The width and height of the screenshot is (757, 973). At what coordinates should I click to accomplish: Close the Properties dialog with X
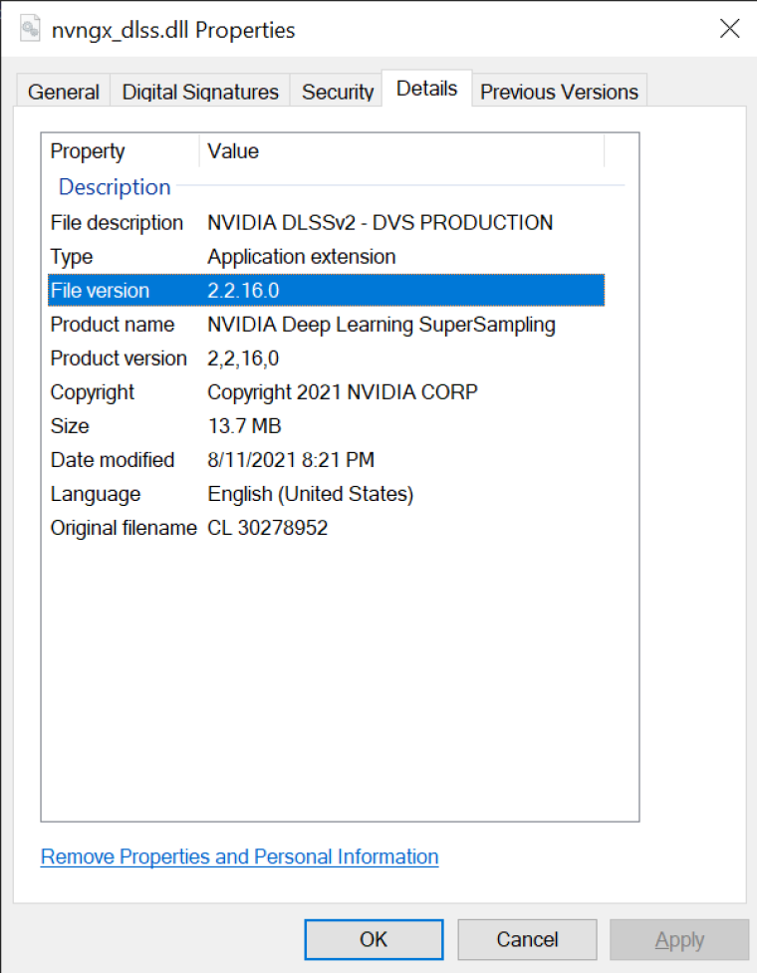coord(729,28)
